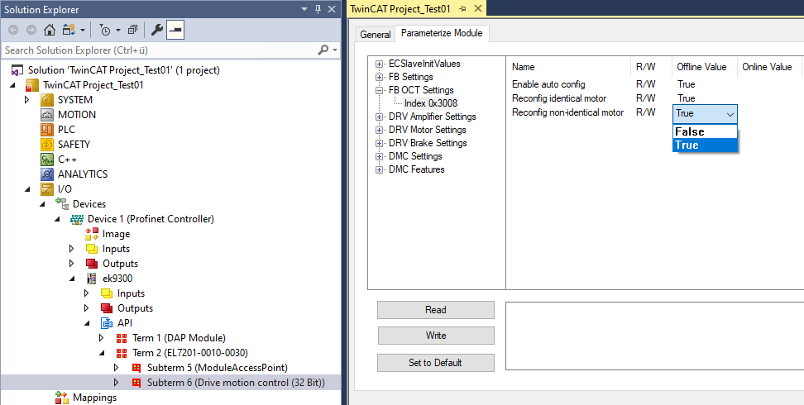Click the SYSTEM node icon
Viewport: 804px width, 405px height.
(x=47, y=99)
